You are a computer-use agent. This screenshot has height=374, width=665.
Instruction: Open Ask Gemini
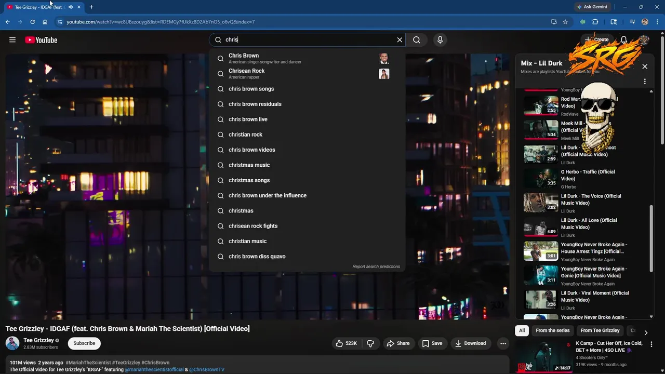coord(592,7)
